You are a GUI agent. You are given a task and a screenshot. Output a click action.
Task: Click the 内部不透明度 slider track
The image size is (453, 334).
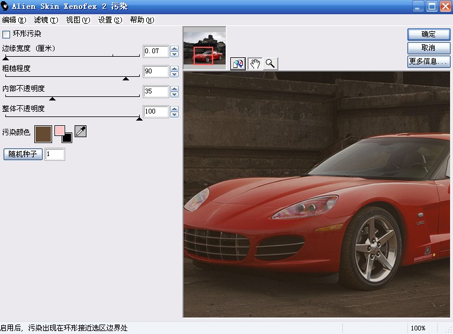(x=72, y=96)
